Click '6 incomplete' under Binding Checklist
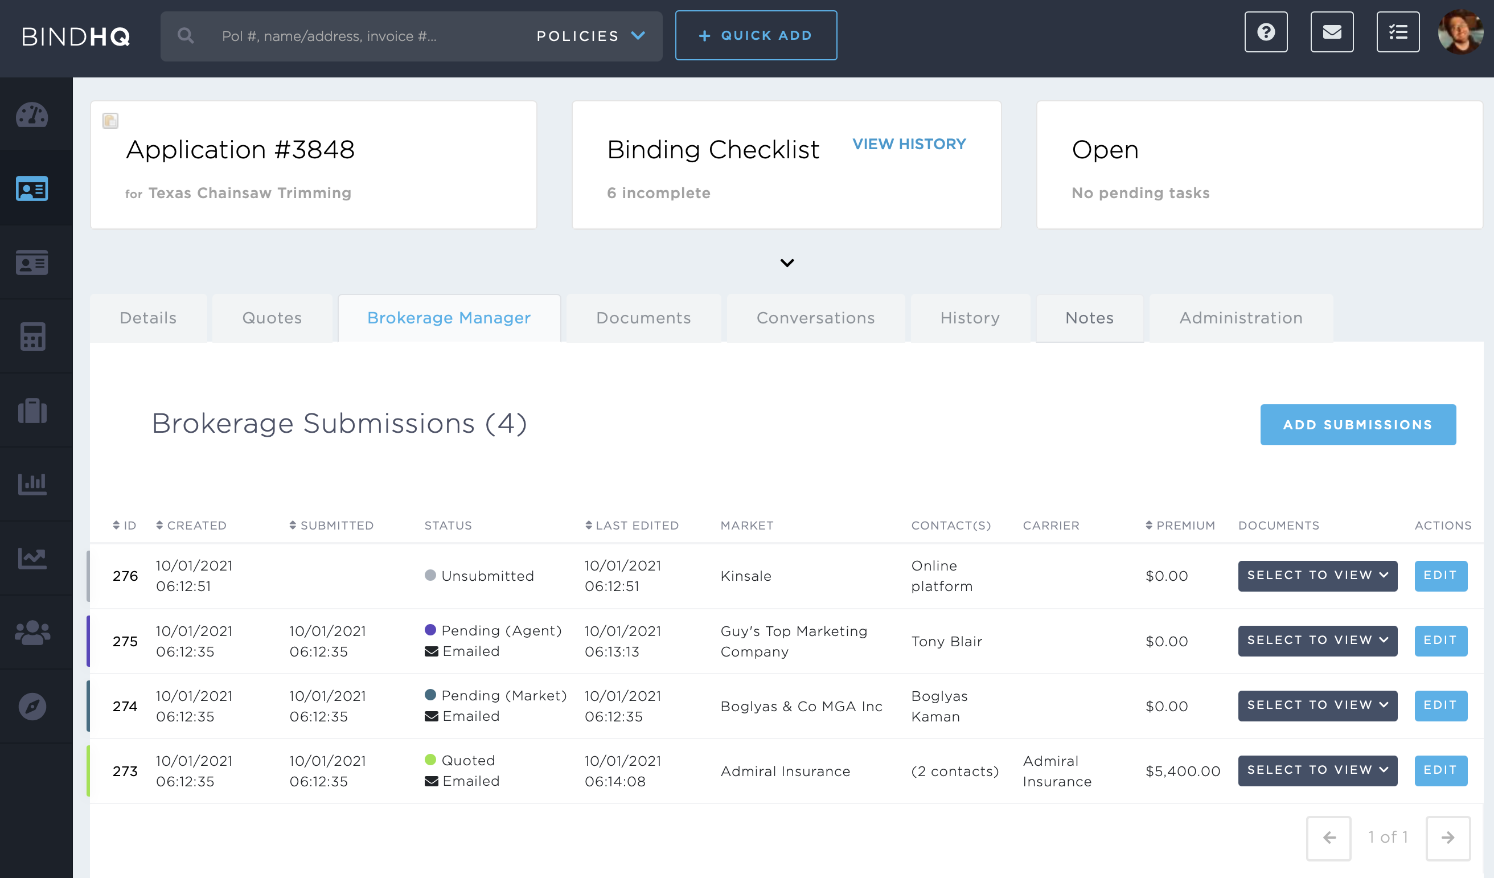Image resolution: width=1494 pixels, height=878 pixels. click(659, 193)
